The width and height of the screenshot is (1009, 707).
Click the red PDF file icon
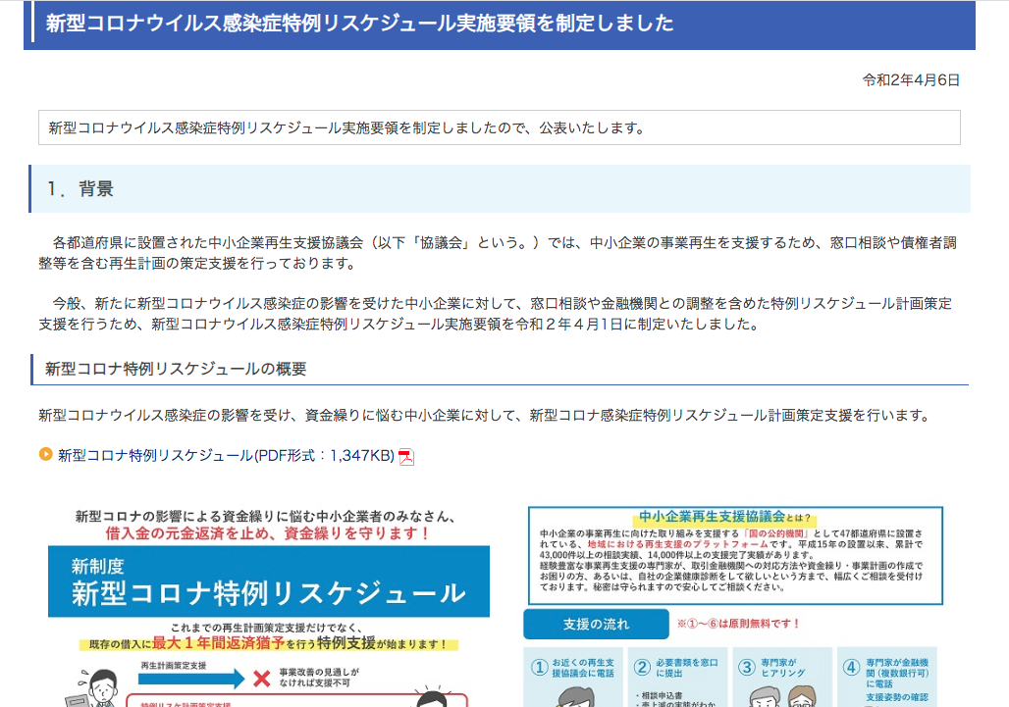(406, 457)
